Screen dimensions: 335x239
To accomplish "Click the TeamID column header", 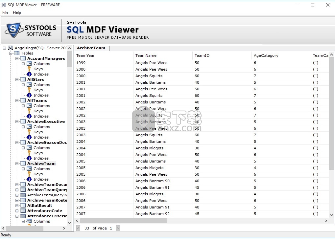I will pyautogui.click(x=222, y=55).
